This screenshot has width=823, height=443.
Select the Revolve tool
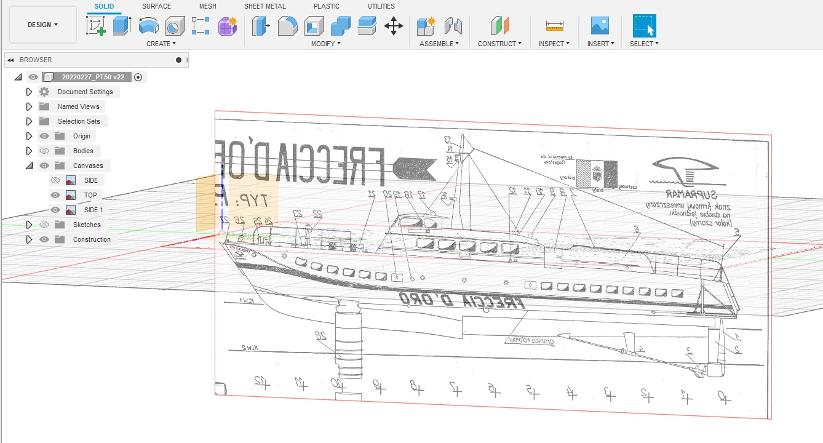[x=148, y=26]
